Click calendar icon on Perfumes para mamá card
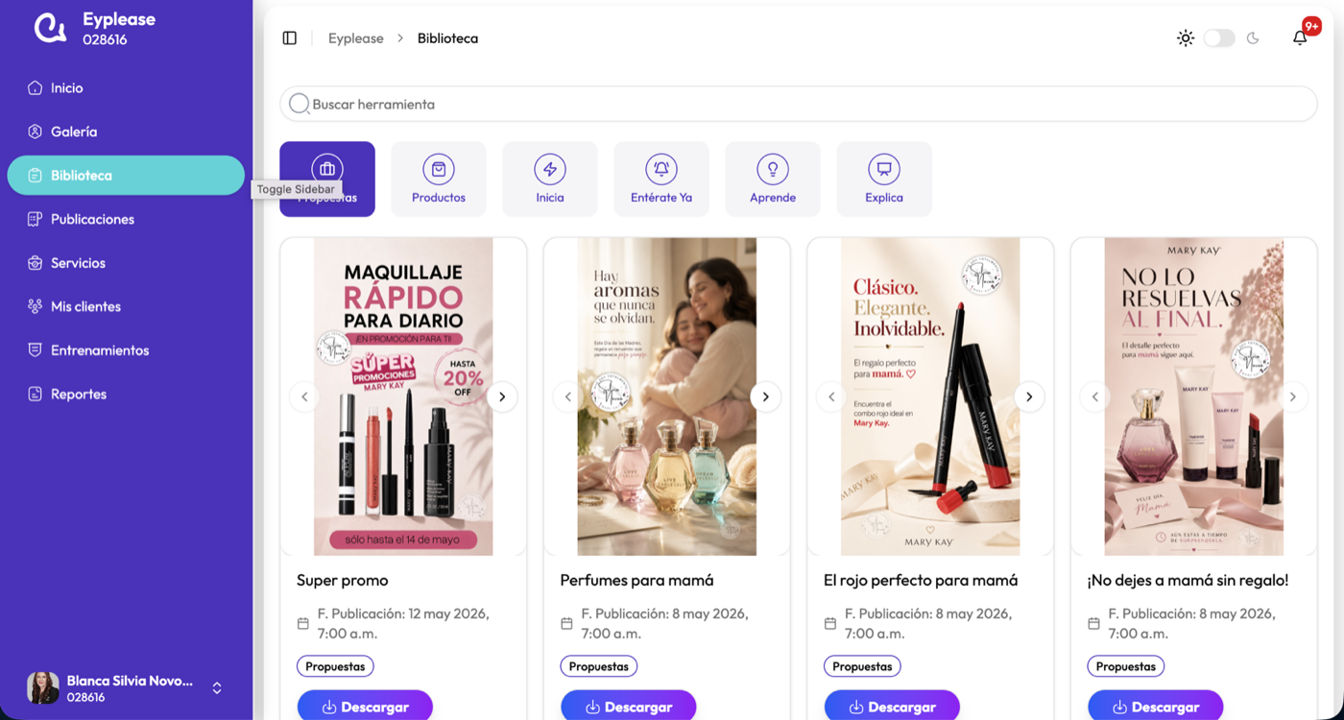Screen dimensions: 1344x720 [x=566, y=624]
